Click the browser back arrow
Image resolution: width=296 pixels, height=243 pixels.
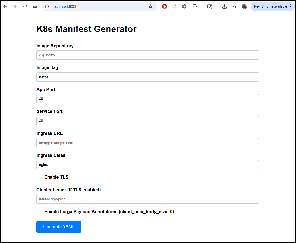[x=5, y=6]
